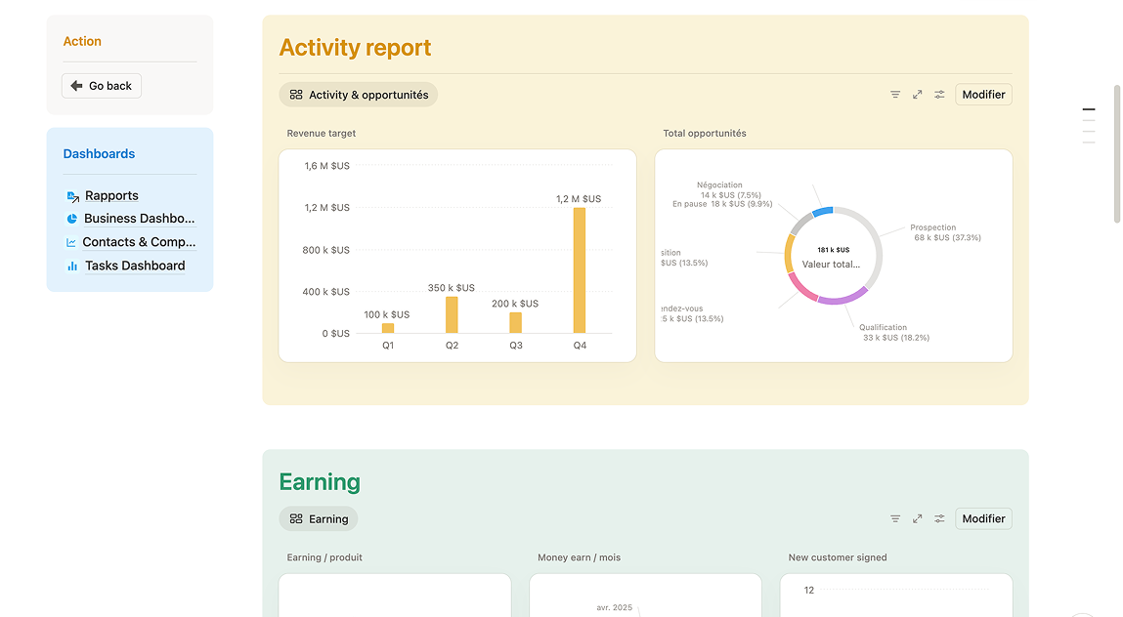Expand Earning view to full page
The width and height of the screenshot is (1123, 617).
point(918,519)
